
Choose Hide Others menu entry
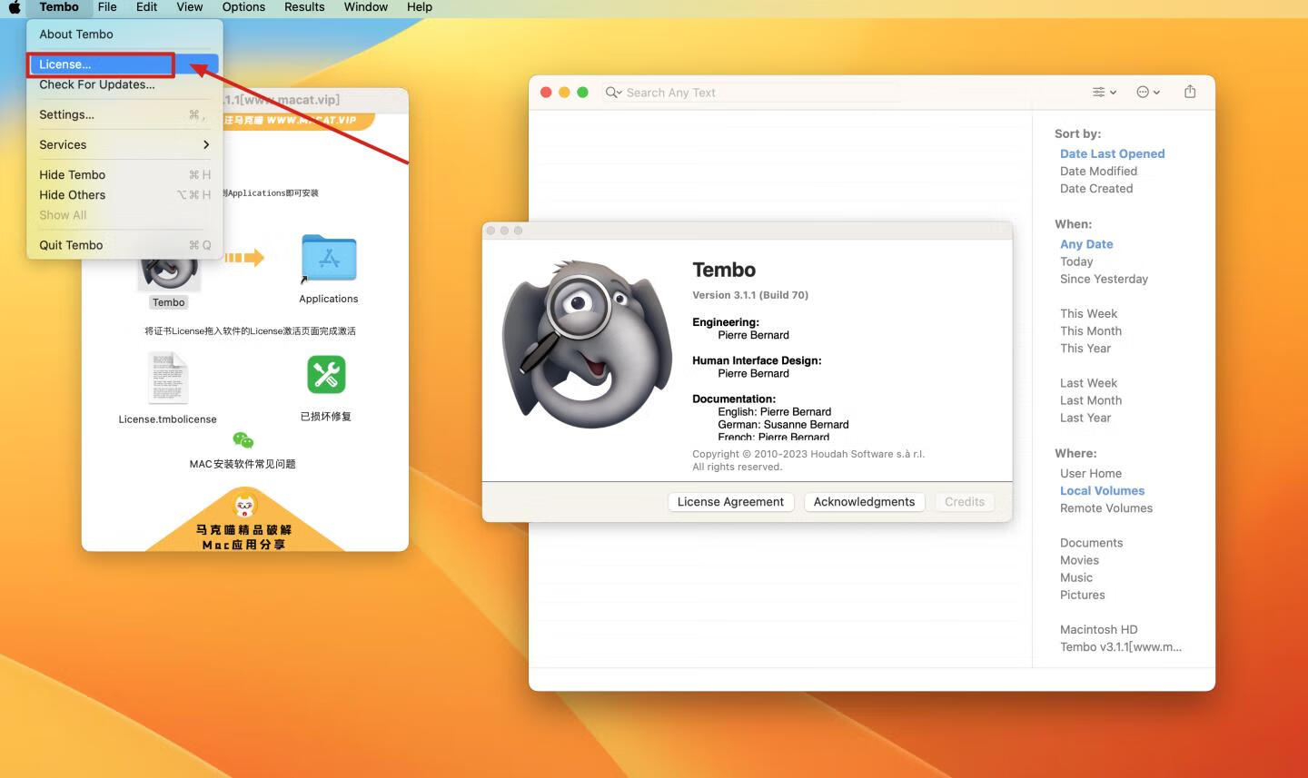(124, 194)
